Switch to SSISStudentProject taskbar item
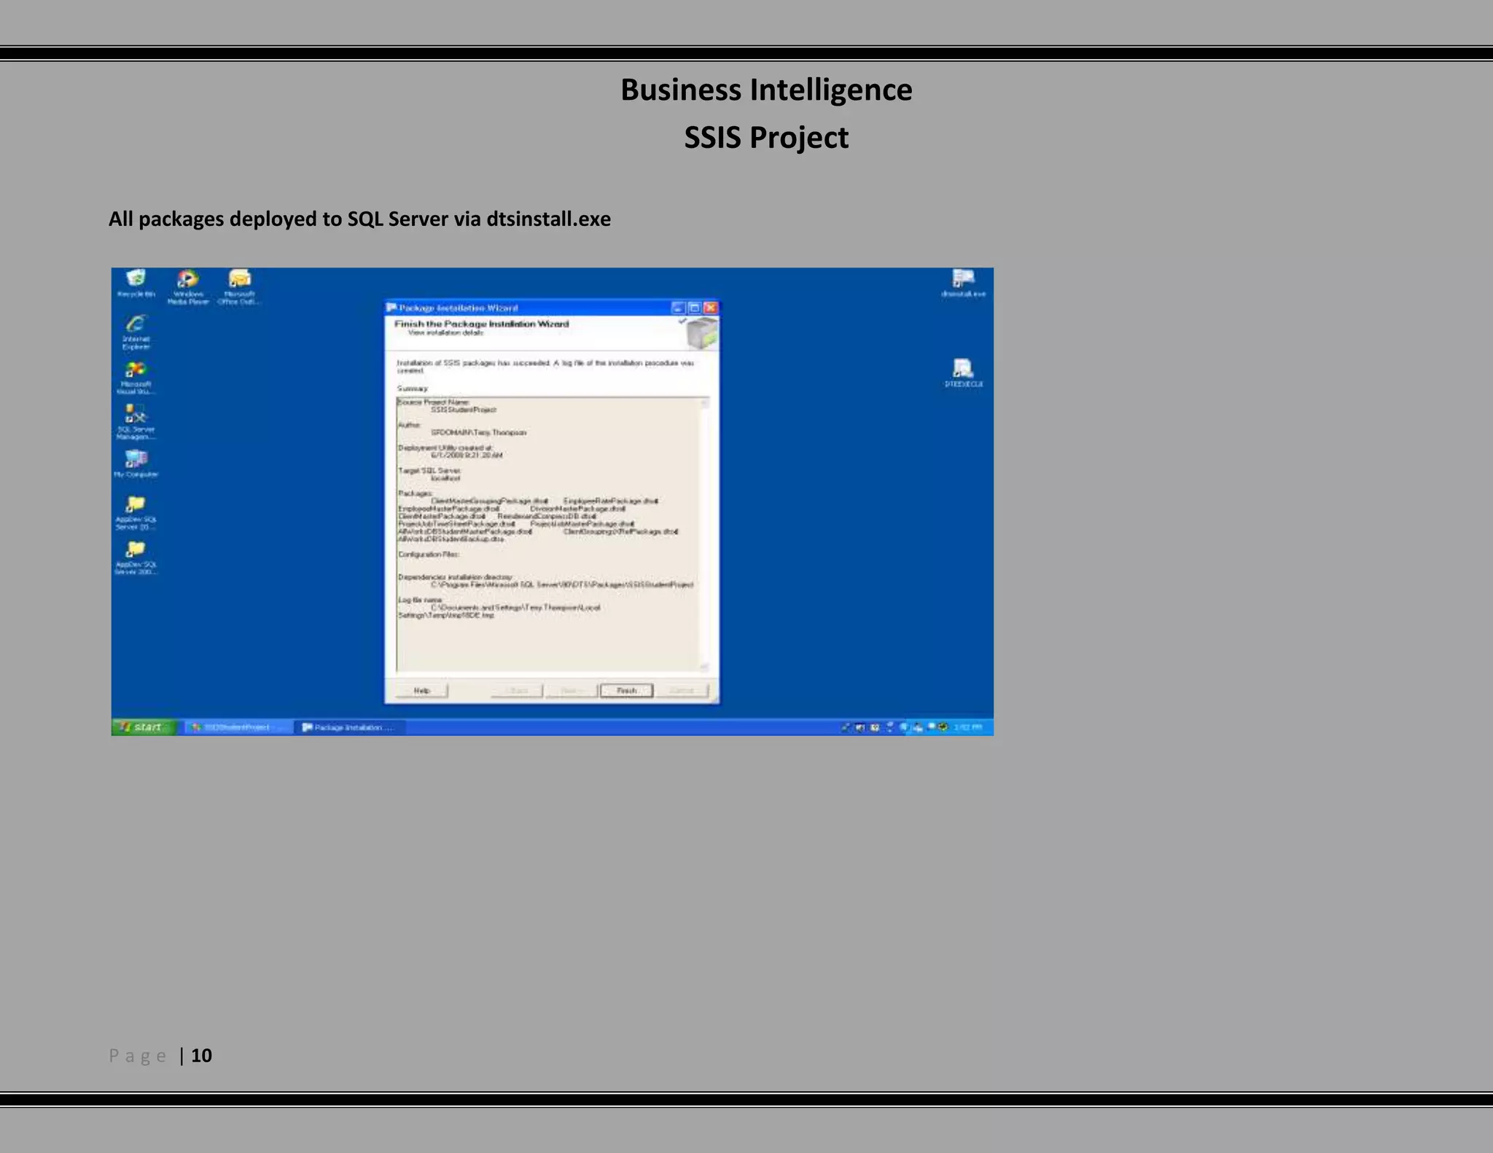Screen dimensions: 1493x1153 point(236,727)
